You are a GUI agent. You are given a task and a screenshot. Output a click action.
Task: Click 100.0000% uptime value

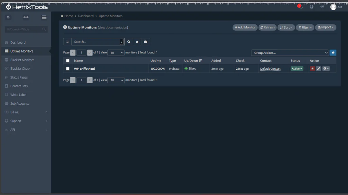158,69
